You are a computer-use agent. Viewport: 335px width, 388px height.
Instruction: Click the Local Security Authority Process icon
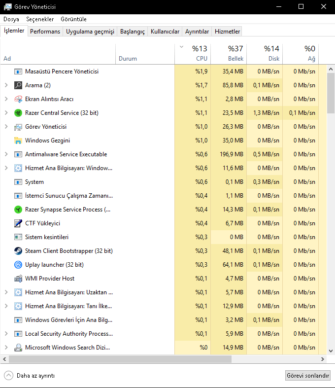pyautogui.click(x=18, y=334)
